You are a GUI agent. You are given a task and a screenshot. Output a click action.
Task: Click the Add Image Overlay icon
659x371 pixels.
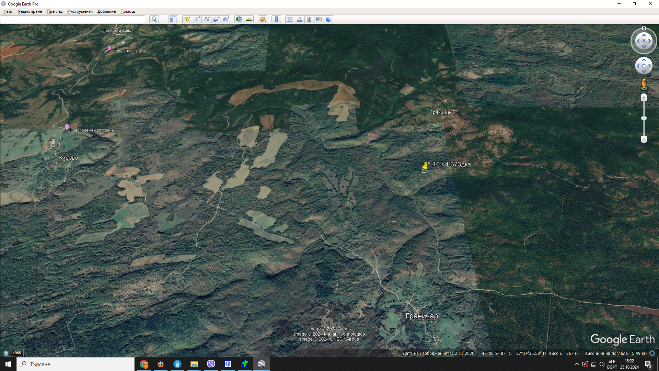pos(216,19)
